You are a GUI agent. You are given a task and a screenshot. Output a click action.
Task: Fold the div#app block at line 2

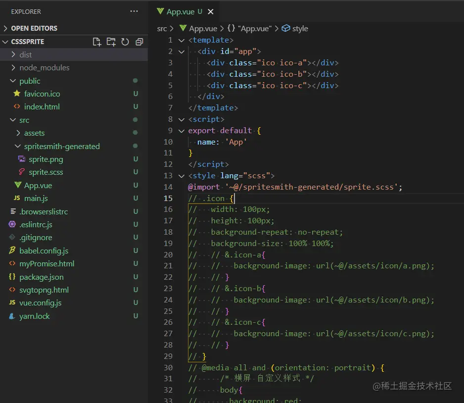point(182,51)
